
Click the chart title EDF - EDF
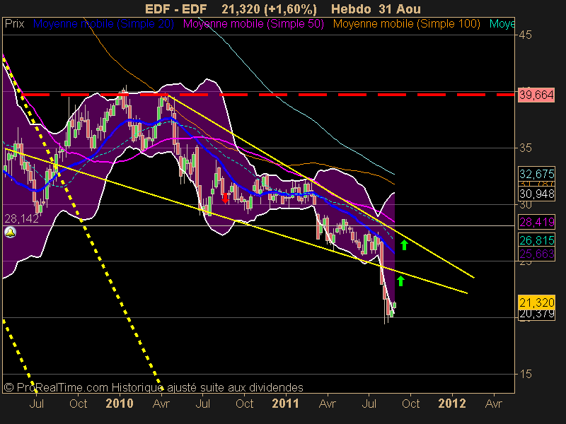click(175, 8)
